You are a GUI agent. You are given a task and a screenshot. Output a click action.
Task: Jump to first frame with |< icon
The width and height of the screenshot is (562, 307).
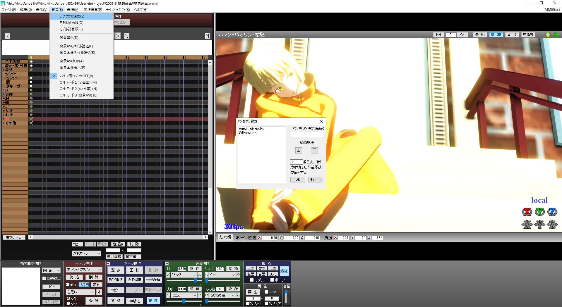[7, 36]
